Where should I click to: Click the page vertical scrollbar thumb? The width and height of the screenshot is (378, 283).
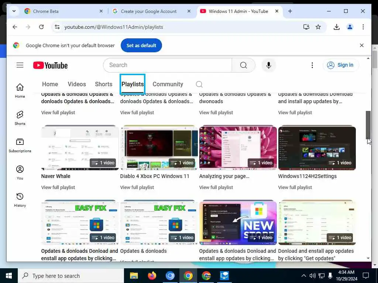(x=368, y=125)
